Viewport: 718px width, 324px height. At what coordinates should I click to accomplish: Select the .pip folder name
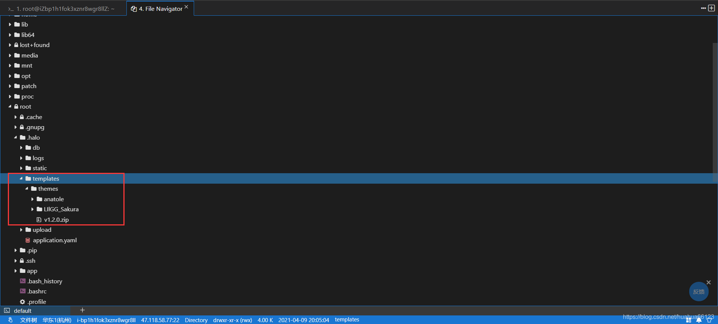click(x=32, y=250)
